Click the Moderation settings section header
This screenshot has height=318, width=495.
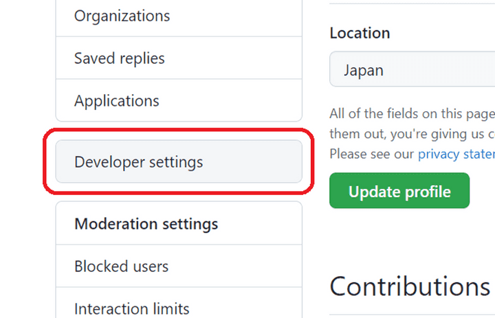146,224
